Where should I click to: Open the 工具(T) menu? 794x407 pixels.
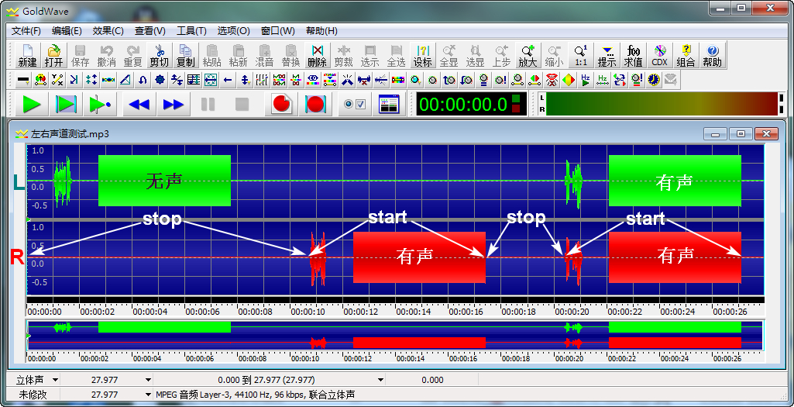pos(191,31)
